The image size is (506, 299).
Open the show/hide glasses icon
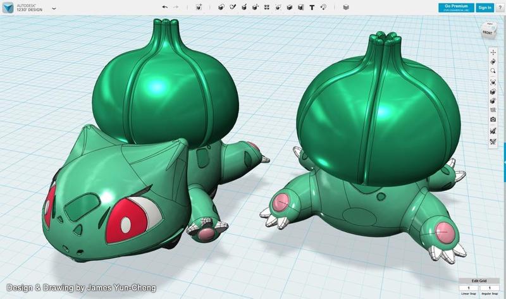coord(493,110)
